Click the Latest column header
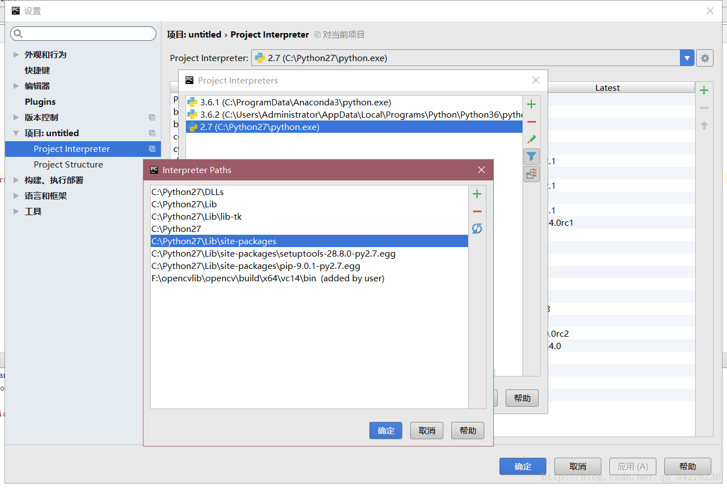Screen dimensions: 727x488 pos(607,88)
